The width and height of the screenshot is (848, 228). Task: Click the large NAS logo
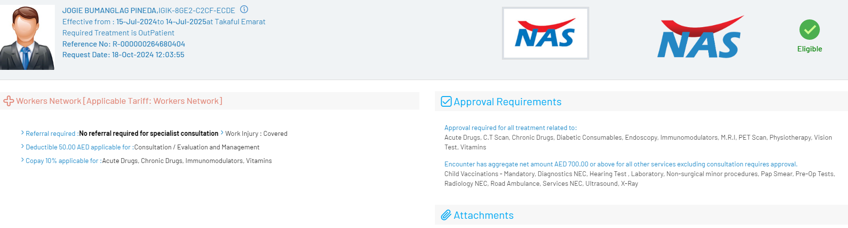click(x=700, y=37)
